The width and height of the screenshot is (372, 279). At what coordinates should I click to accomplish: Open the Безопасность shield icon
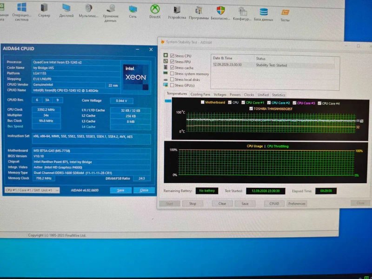pyautogui.click(x=220, y=10)
